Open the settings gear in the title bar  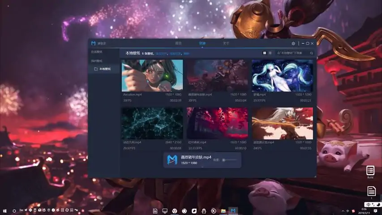click(293, 43)
